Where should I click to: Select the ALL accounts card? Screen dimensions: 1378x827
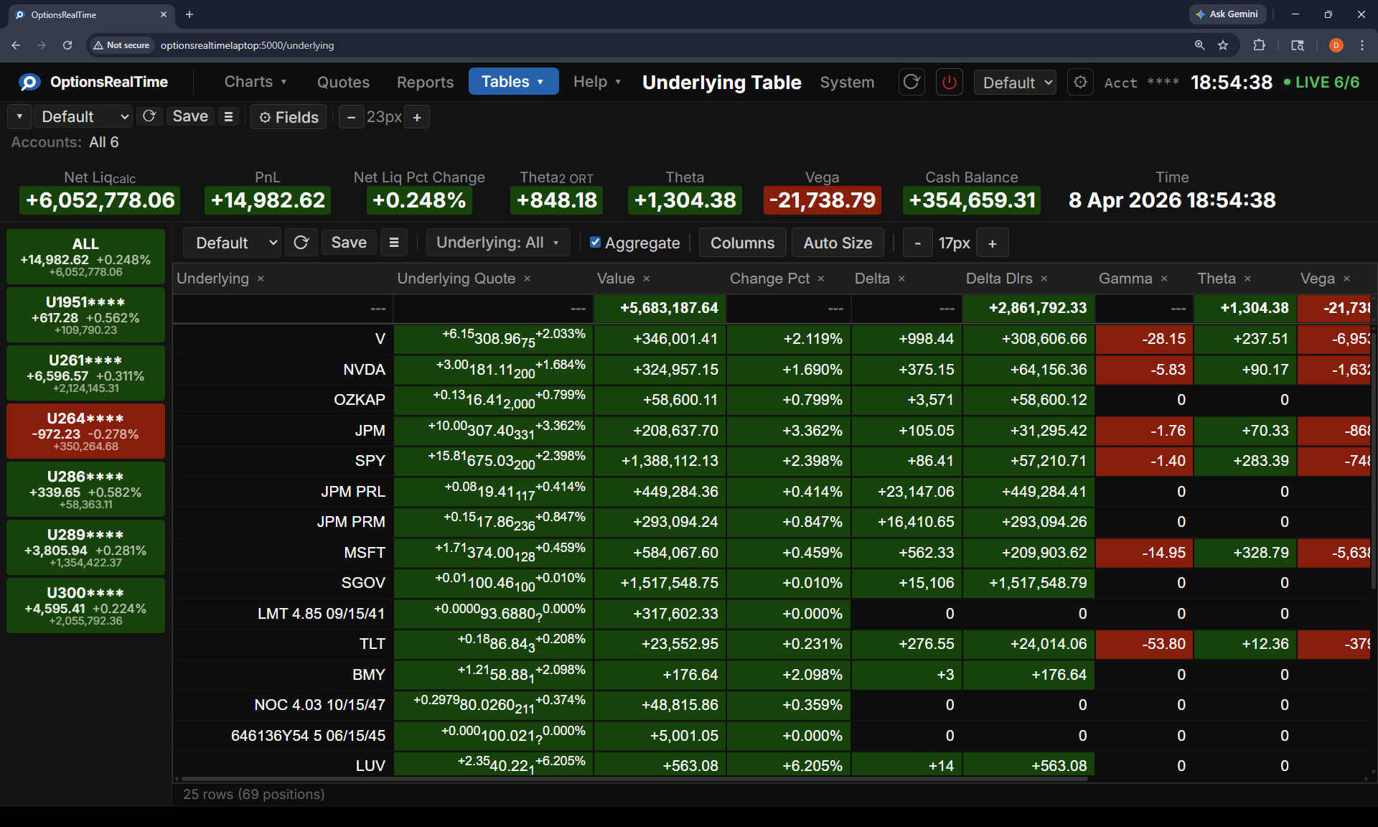(85, 257)
